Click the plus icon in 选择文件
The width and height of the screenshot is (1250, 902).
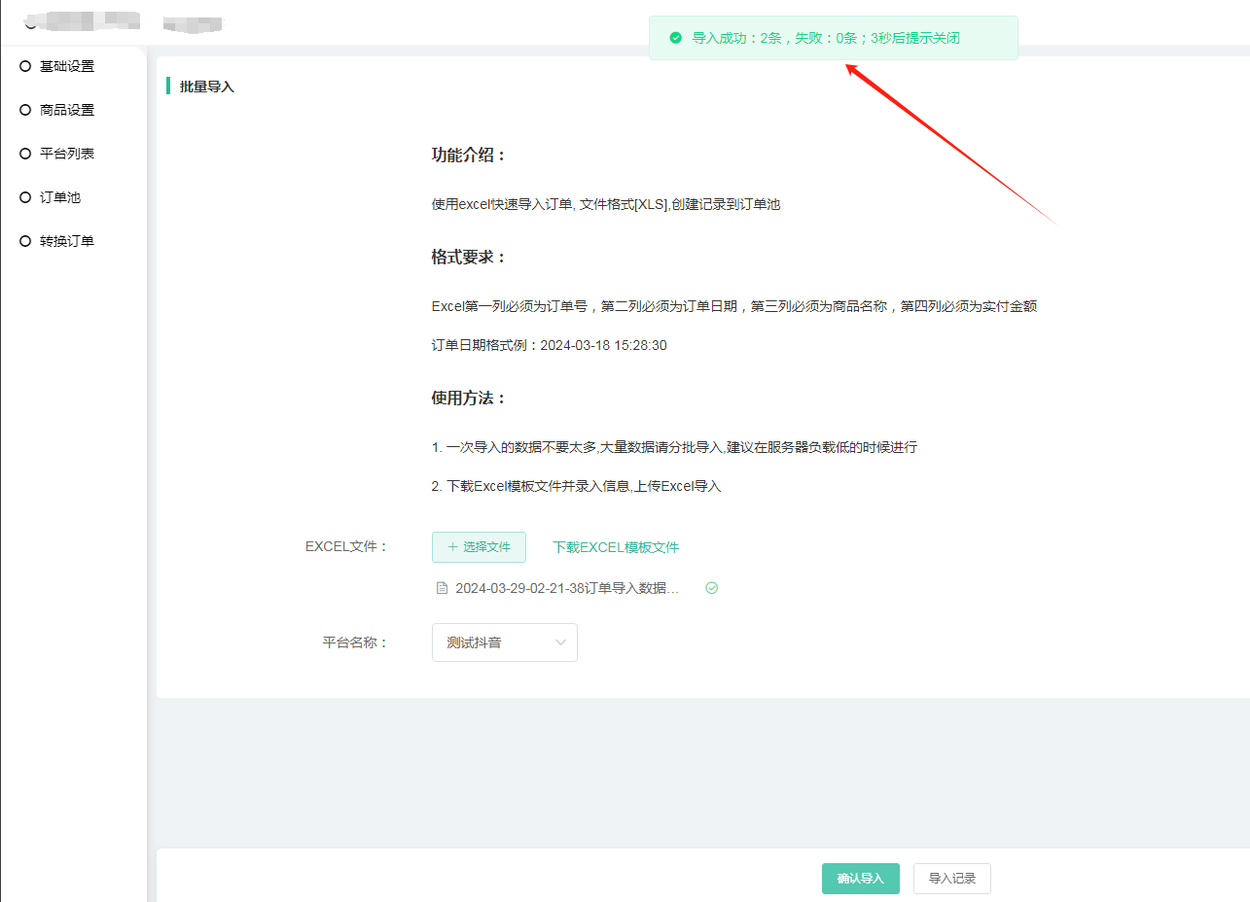tap(452, 547)
